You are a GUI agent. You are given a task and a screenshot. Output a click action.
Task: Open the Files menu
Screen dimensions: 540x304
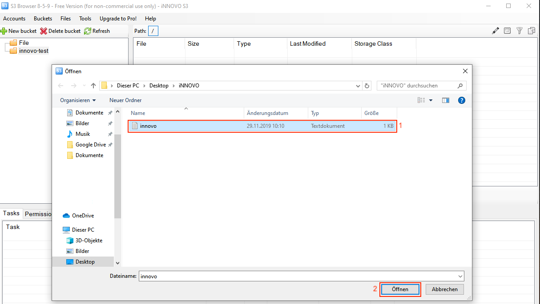(x=65, y=19)
